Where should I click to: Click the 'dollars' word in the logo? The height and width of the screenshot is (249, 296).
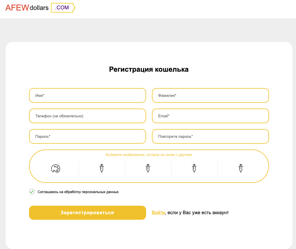(39, 8)
